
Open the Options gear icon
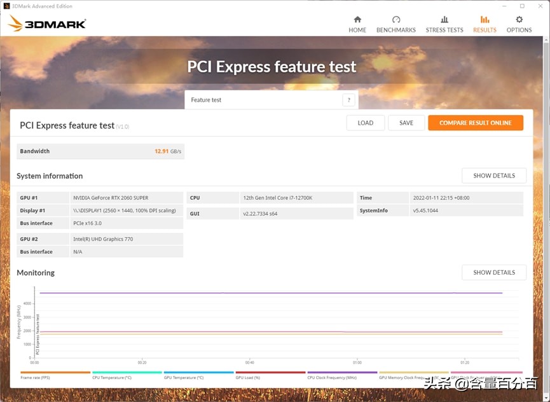click(x=519, y=19)
